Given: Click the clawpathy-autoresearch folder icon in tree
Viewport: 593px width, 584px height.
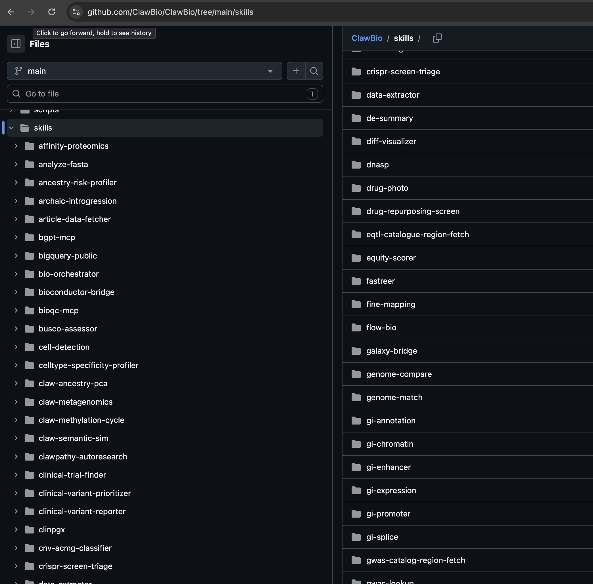Looking at the screenshot, I should pyautogui.click(x=30, y=456).
